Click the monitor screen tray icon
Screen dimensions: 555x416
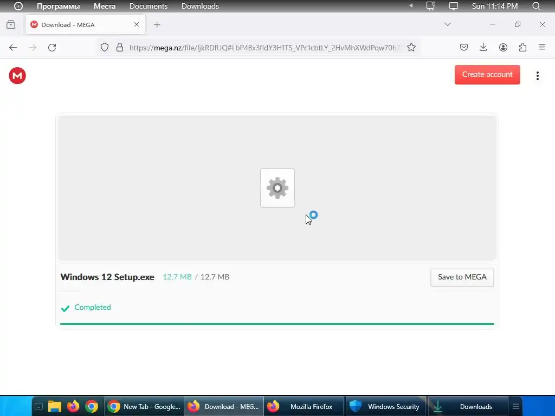(x=454, y=6)
